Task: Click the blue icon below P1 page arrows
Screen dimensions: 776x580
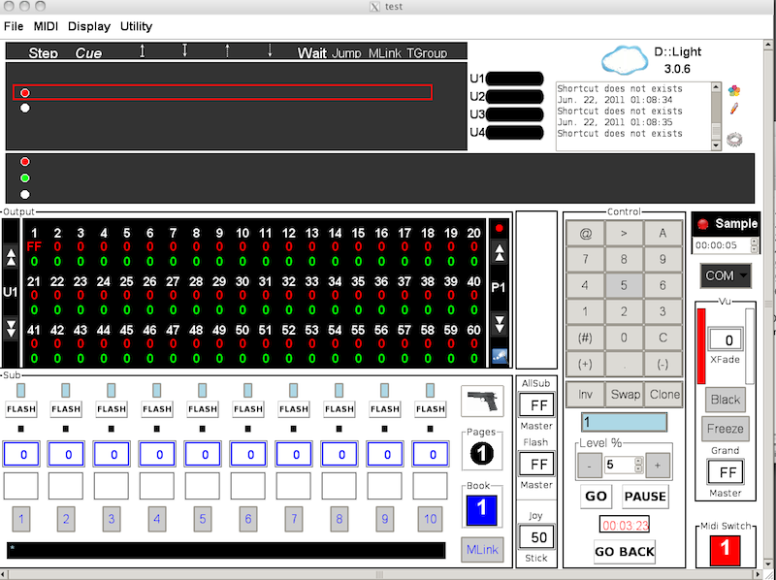Action: coord(500,356)
